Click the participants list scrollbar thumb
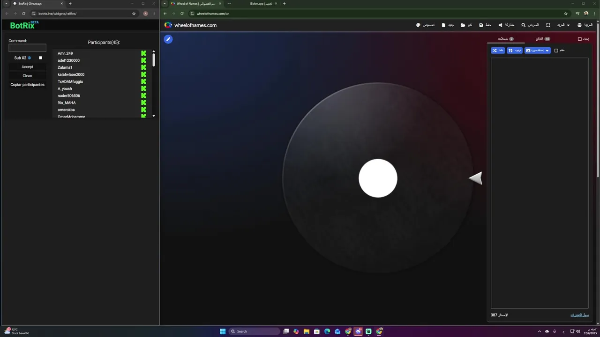Viewport: 600px width, 337px height. tap(154, 60)
